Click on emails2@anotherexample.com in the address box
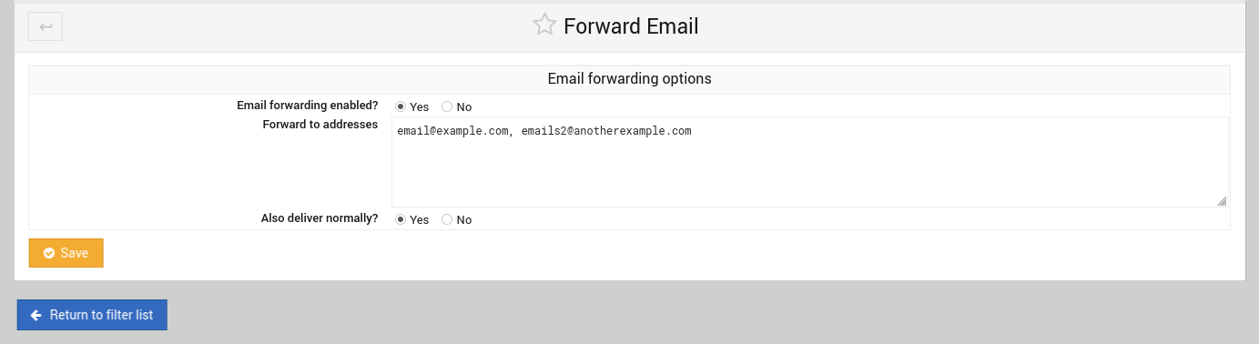1259x344 pixels. click(x=606, y=131)
